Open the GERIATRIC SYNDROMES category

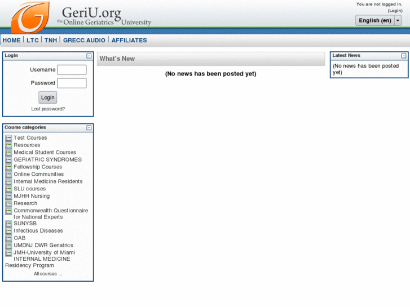47,159
